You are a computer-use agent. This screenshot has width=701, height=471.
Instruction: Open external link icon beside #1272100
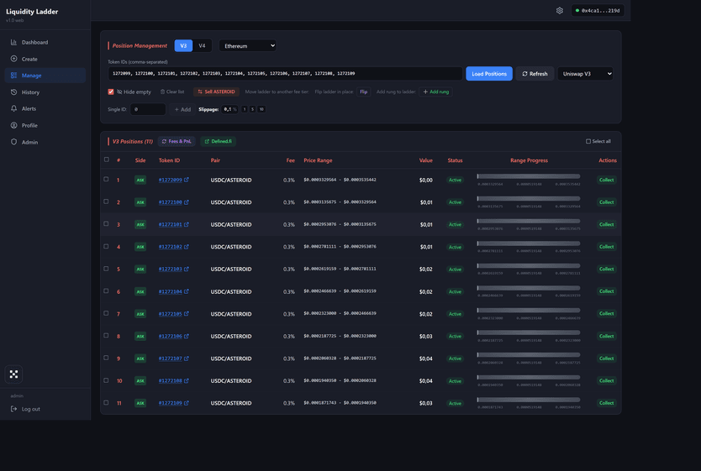pos(187,202)
